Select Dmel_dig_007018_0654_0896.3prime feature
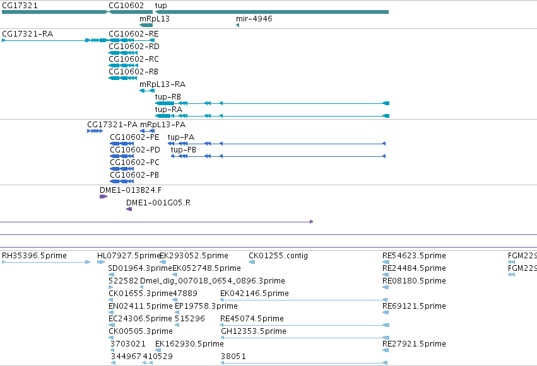 (x=213, y=281)
